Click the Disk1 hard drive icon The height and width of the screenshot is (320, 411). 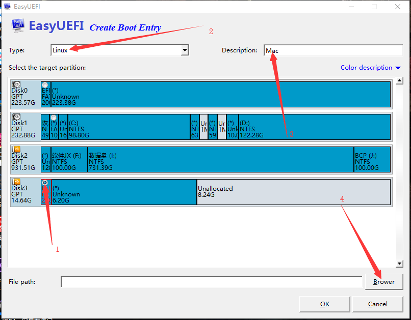16,117
